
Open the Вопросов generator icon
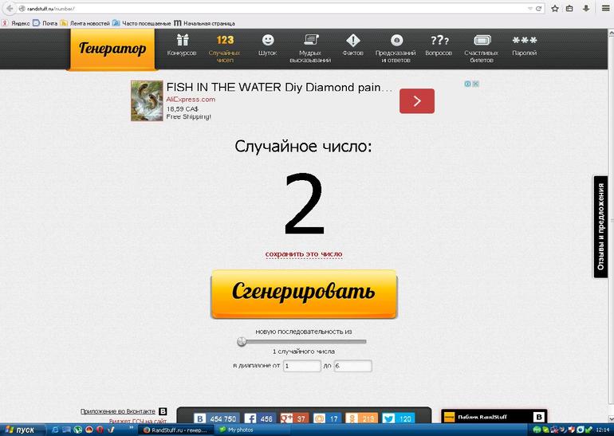coord(439,41)
